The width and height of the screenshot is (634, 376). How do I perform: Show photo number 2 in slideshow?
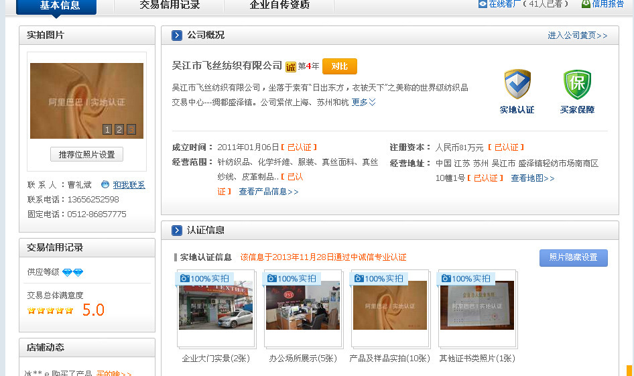[x=119, y=129]
